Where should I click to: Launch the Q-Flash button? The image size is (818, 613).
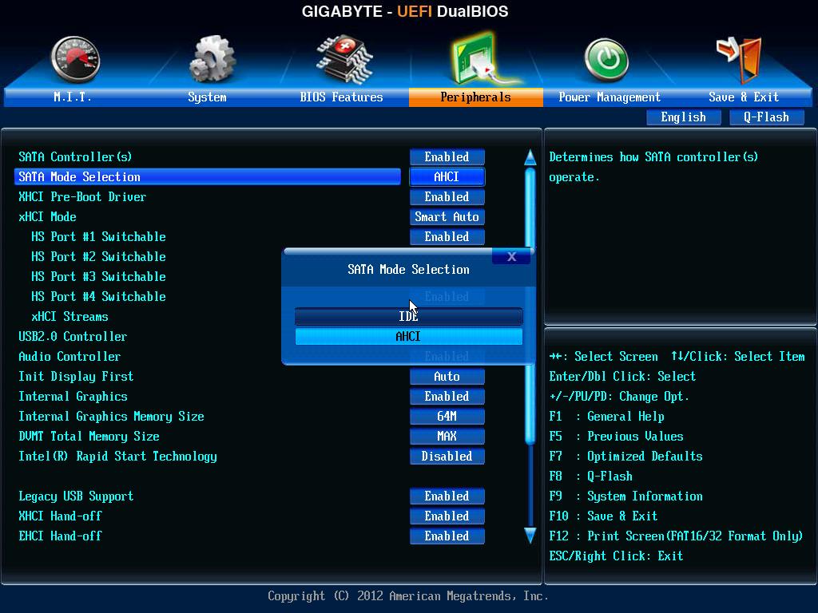766,117
